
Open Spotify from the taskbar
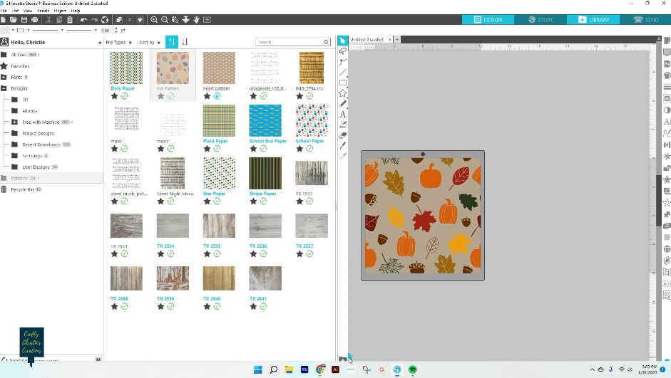pyautogui.click(x=413, y=369)
